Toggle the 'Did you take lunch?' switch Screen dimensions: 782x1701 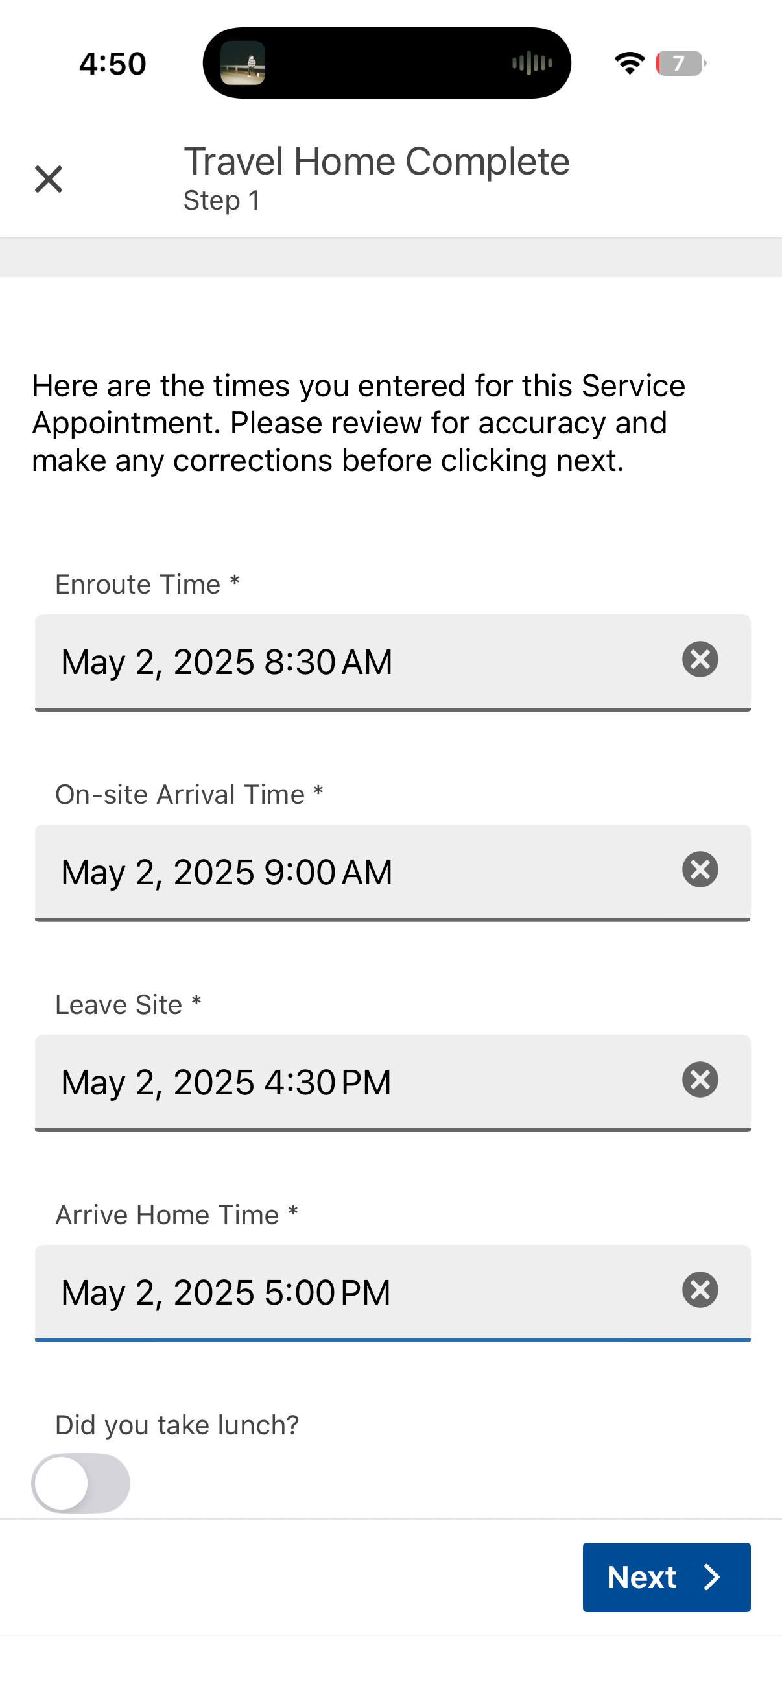(x=80, y=1483)
